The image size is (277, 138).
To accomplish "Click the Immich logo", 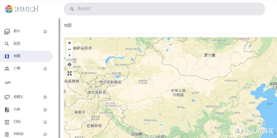I will (21, 9).
